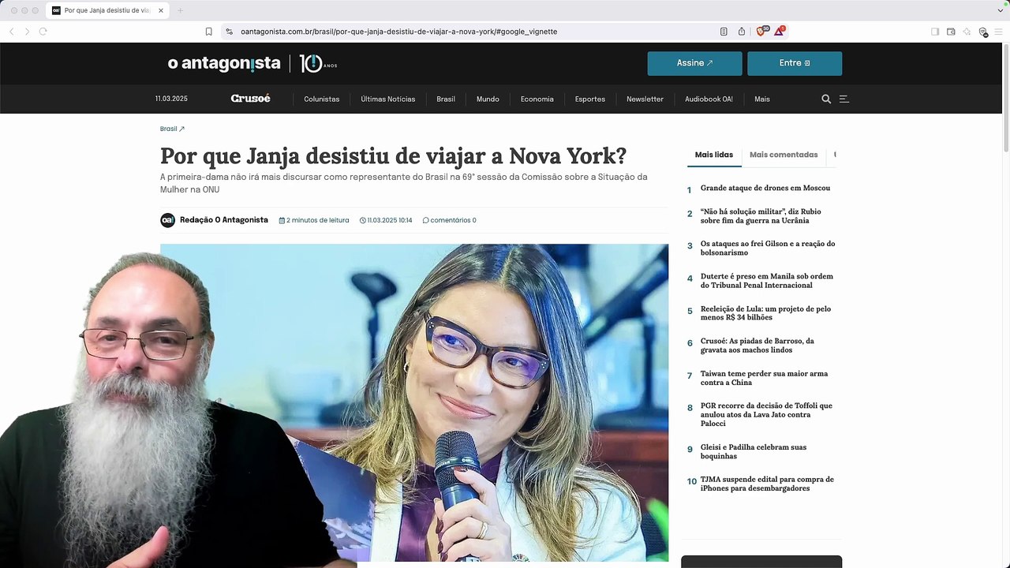The height and width of the screenshot is (568, 1010).
Task: Open Brave Shields lion icon
Action: coord(761,31)
